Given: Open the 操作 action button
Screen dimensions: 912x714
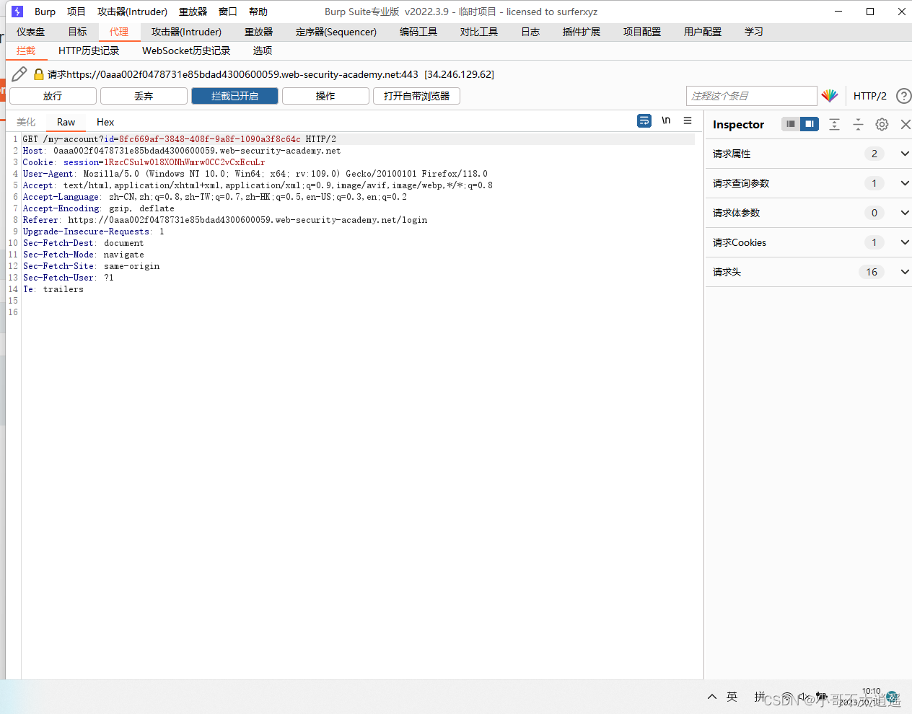Looking at the screenshot, I should tap(325, 96).
